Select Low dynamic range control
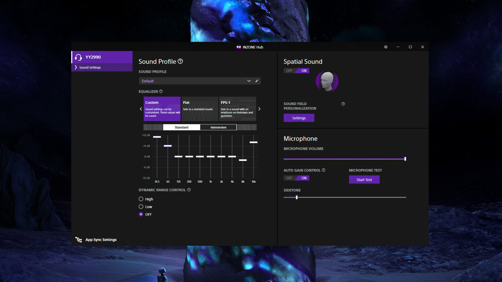Screen dimensions: 502x282 (141, 207)
